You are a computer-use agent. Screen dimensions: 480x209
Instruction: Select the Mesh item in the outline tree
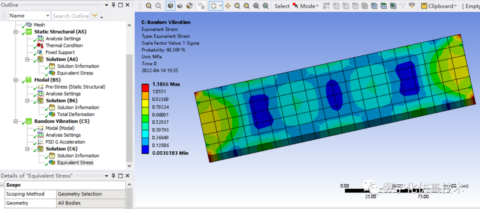point(39,25)
